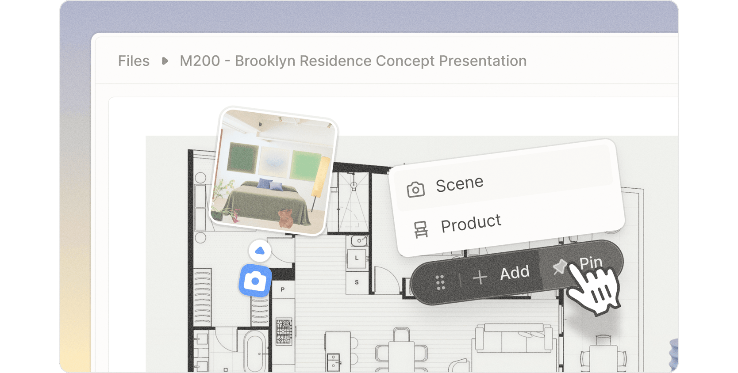The width and height of the screenshot is (738, 373).
Task: Click the bathtub on the floor plan
Action: coord(256,352)
